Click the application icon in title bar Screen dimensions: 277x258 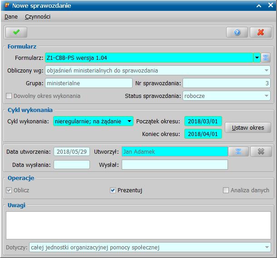(7, 5)
